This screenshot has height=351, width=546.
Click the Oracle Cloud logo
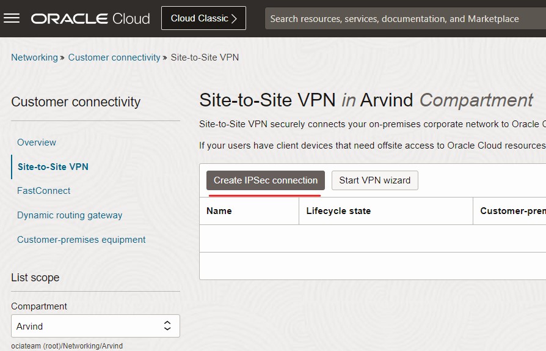click(x=90, y=18)
